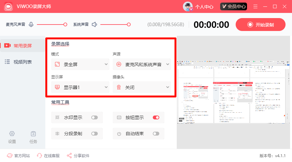Click the 常用工具 section heading
Screen dimensions: 292x162
tap(60, 102)
